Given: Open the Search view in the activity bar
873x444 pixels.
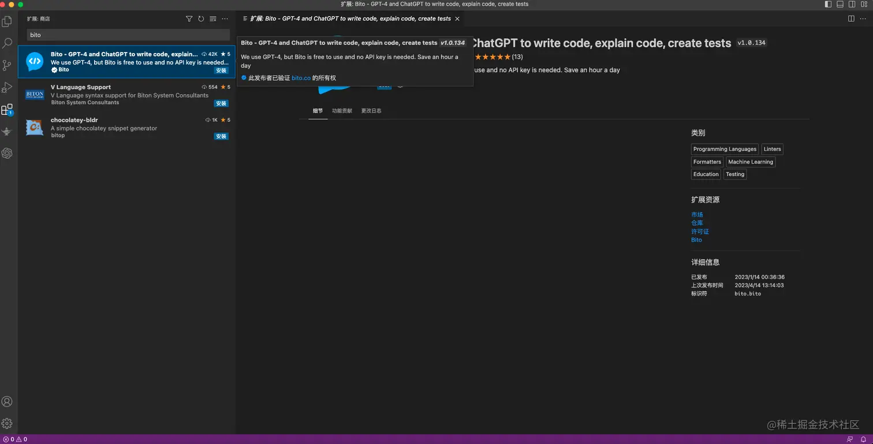Looking at the screenshot, I should coord(7,43).
